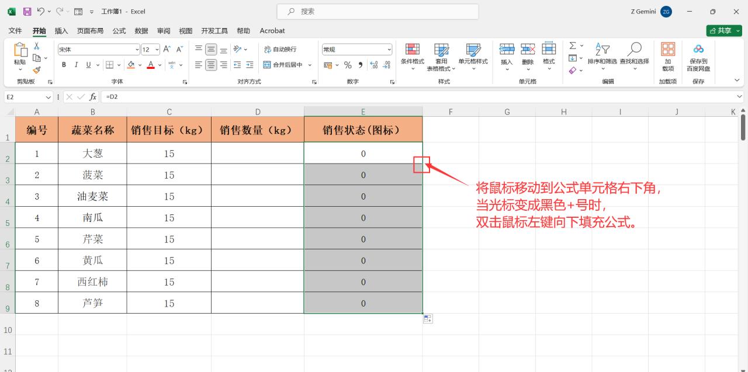The height and width of the screenshot is (372, 748).
Task: Open the font name 宋体 dropdown
Action: point(137,50)
